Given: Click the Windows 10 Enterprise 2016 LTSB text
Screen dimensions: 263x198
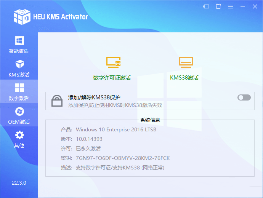Looking at the screenshot, I should 116,129.
